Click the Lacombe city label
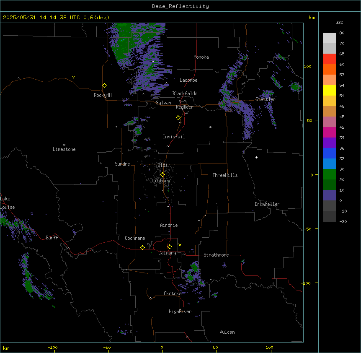Image resolution: width=361 pixels, height=353 pixels. pyautogui.click(x=188, y=80)
